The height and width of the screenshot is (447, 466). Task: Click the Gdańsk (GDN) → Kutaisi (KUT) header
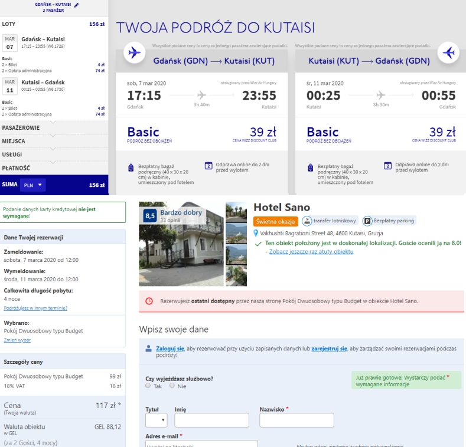tap(214, 61)
